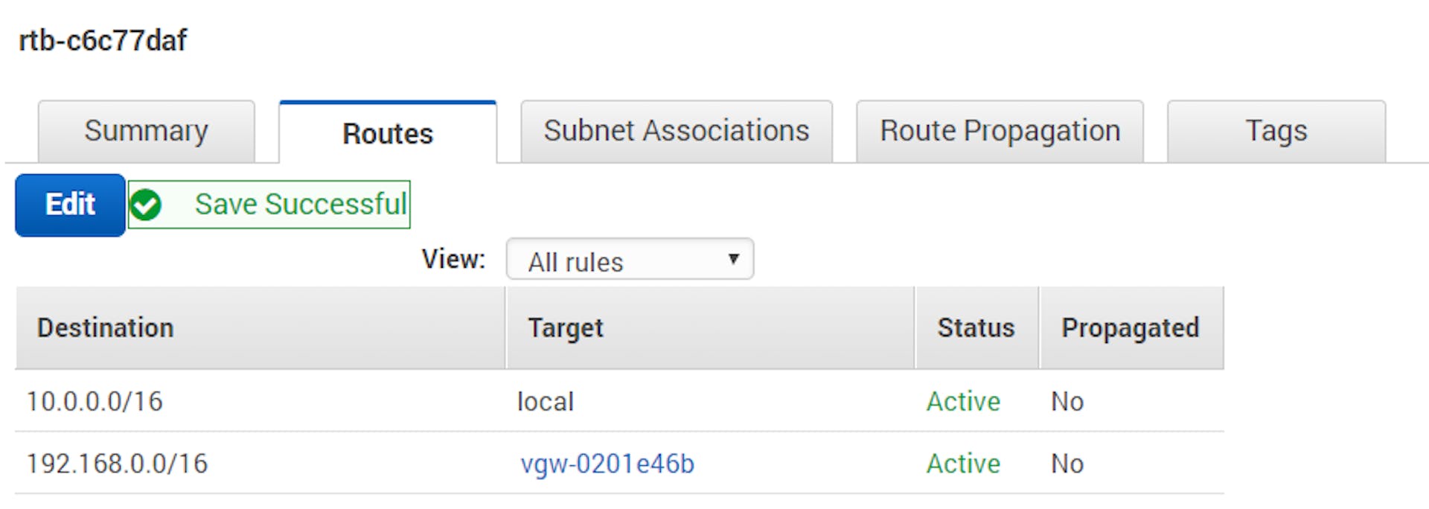The image size is (1429, 509).
Task: Click the Save Successful message text
Action: pos(301,205)
